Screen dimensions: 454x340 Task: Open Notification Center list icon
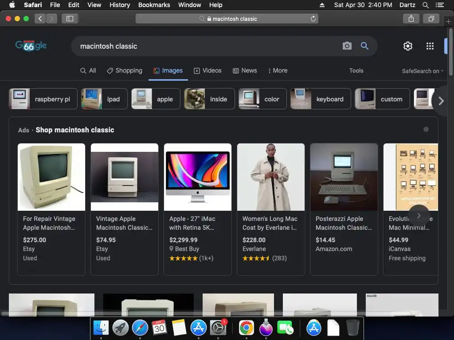[x=439, y=5]
